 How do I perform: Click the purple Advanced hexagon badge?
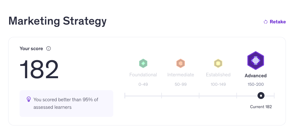(256, 61)
